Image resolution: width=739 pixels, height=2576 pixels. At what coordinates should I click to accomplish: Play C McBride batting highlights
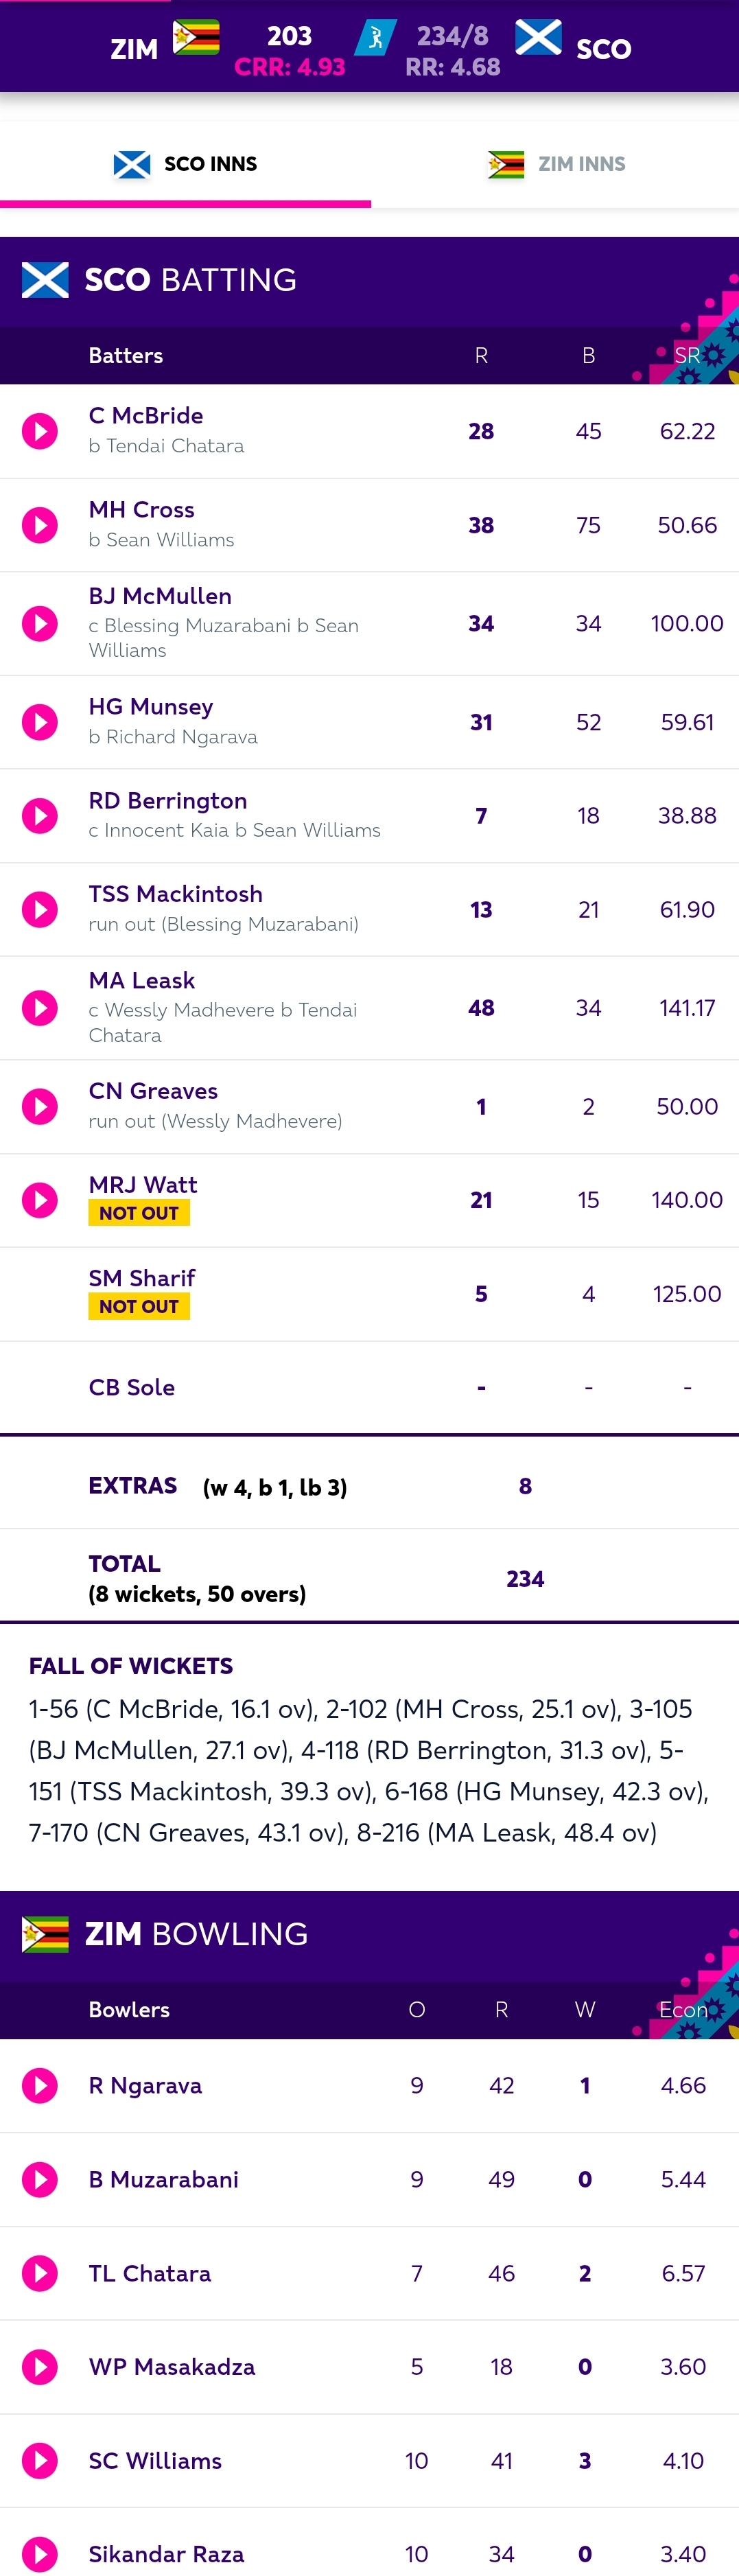pyautogui.click(x=40, y=431)
